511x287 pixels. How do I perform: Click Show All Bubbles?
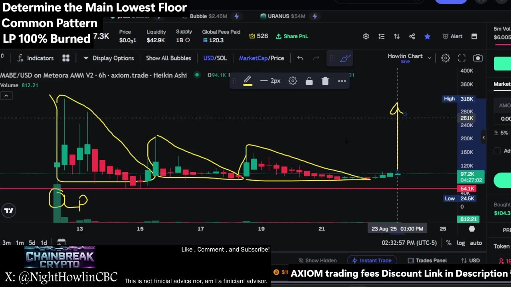point(168,58)
